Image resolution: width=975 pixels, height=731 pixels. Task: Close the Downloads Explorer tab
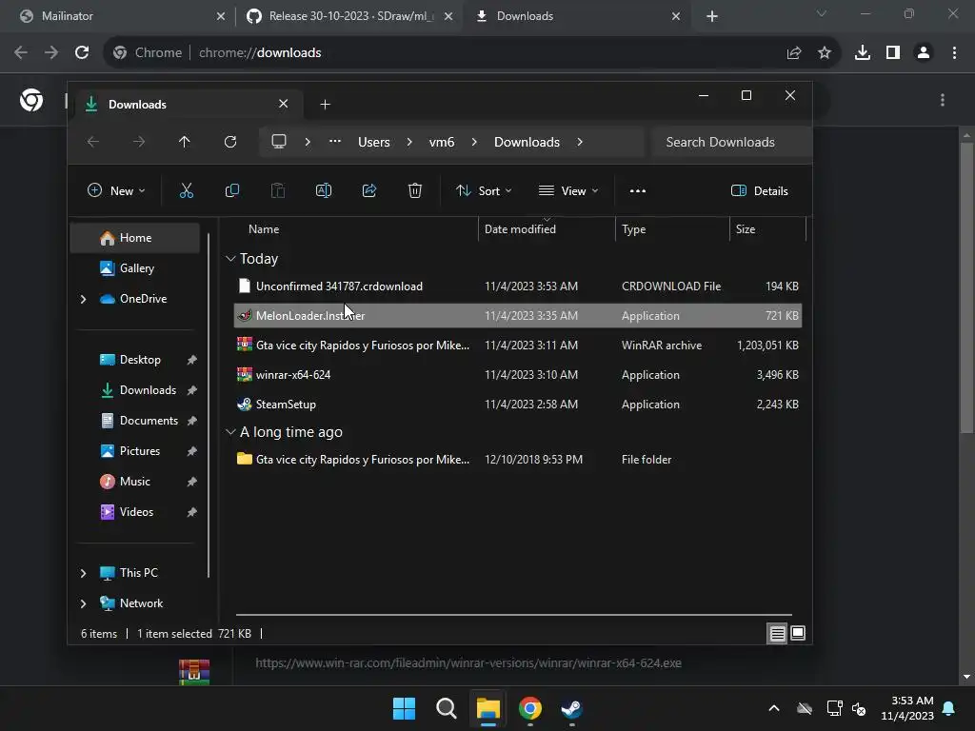point(283,104)
